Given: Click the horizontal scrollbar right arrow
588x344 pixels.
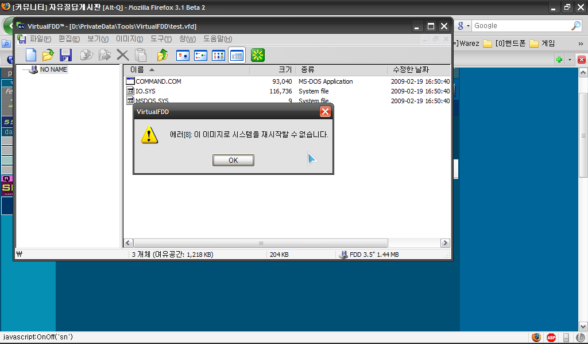Looking at the screenshot, I should pyautogui.click(x=445, y=243).
